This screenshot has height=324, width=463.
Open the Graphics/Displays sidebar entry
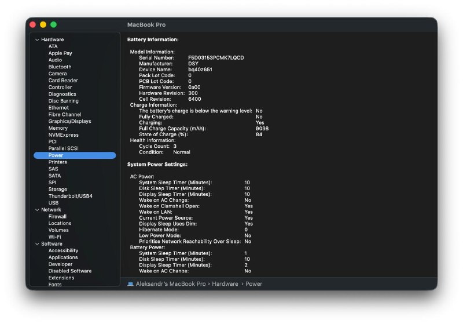pos(69,121)
